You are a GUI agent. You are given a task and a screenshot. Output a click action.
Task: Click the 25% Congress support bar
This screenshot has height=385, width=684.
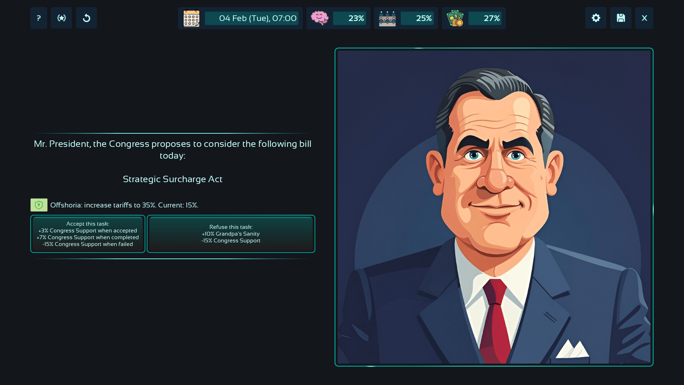[x=417, y=18]
